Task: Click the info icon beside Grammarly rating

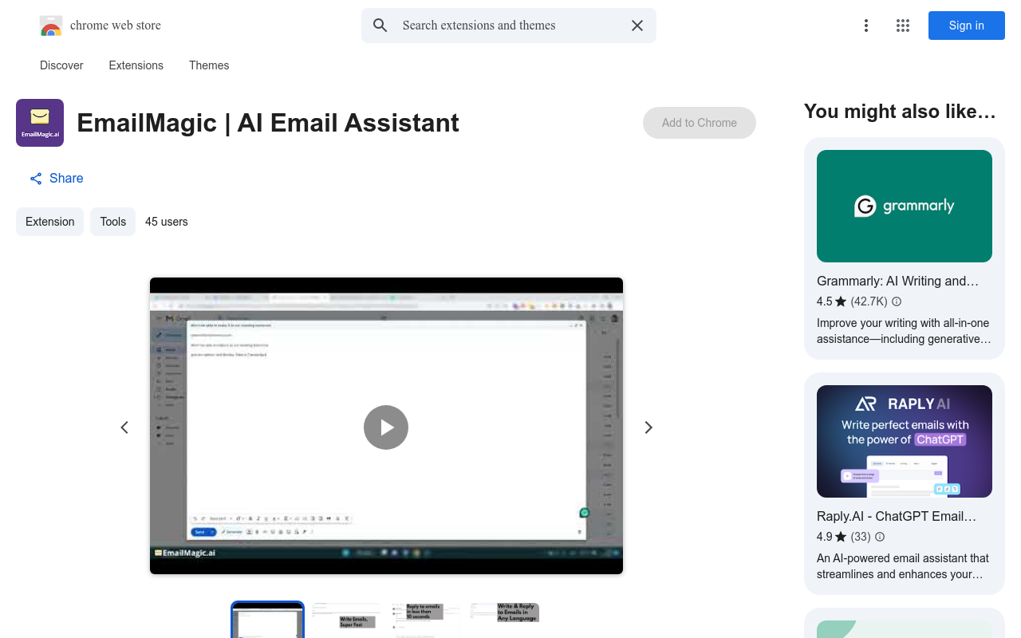Action: pos(897,301)
